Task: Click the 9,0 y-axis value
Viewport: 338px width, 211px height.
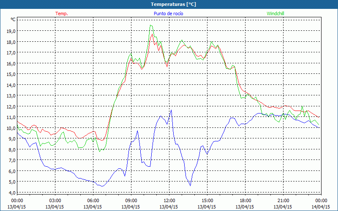Action: (x=12, y=139)
